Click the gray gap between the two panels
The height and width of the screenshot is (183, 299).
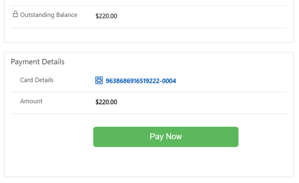(148, 47)
